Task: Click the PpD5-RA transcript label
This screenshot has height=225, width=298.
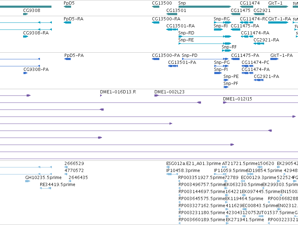Action: [74, 19]
